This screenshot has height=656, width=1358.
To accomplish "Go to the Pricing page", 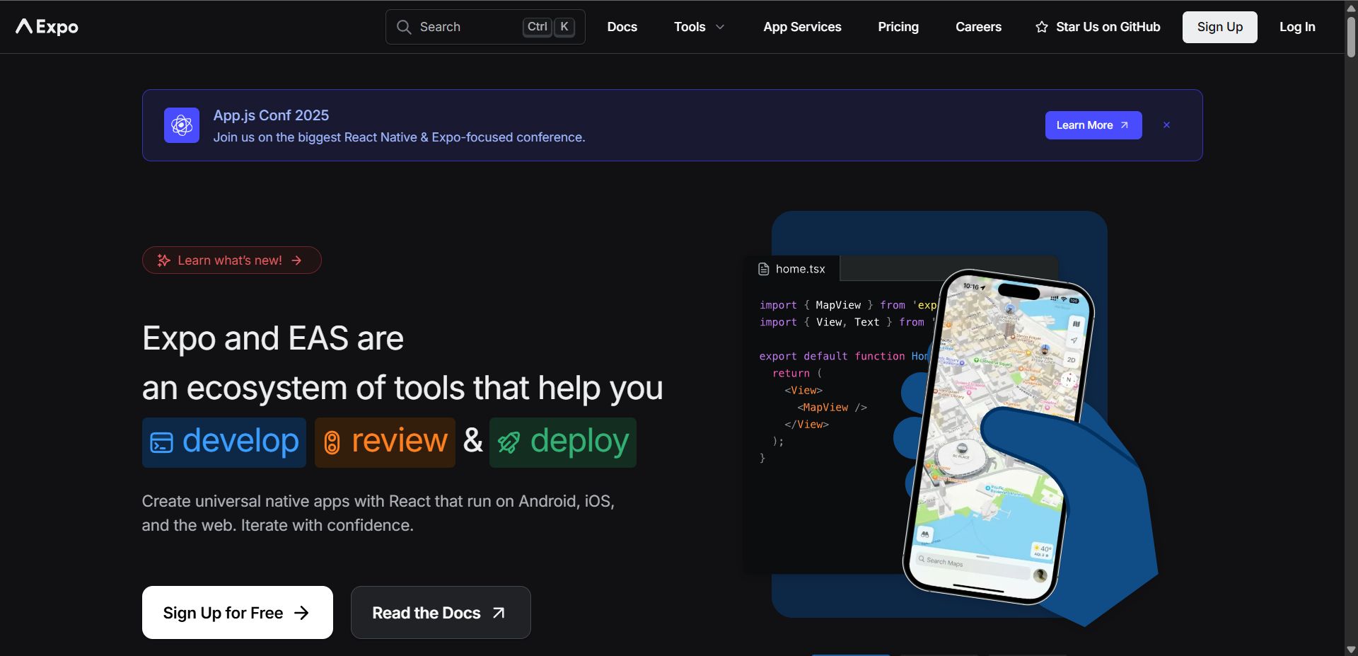I will 898,27.
